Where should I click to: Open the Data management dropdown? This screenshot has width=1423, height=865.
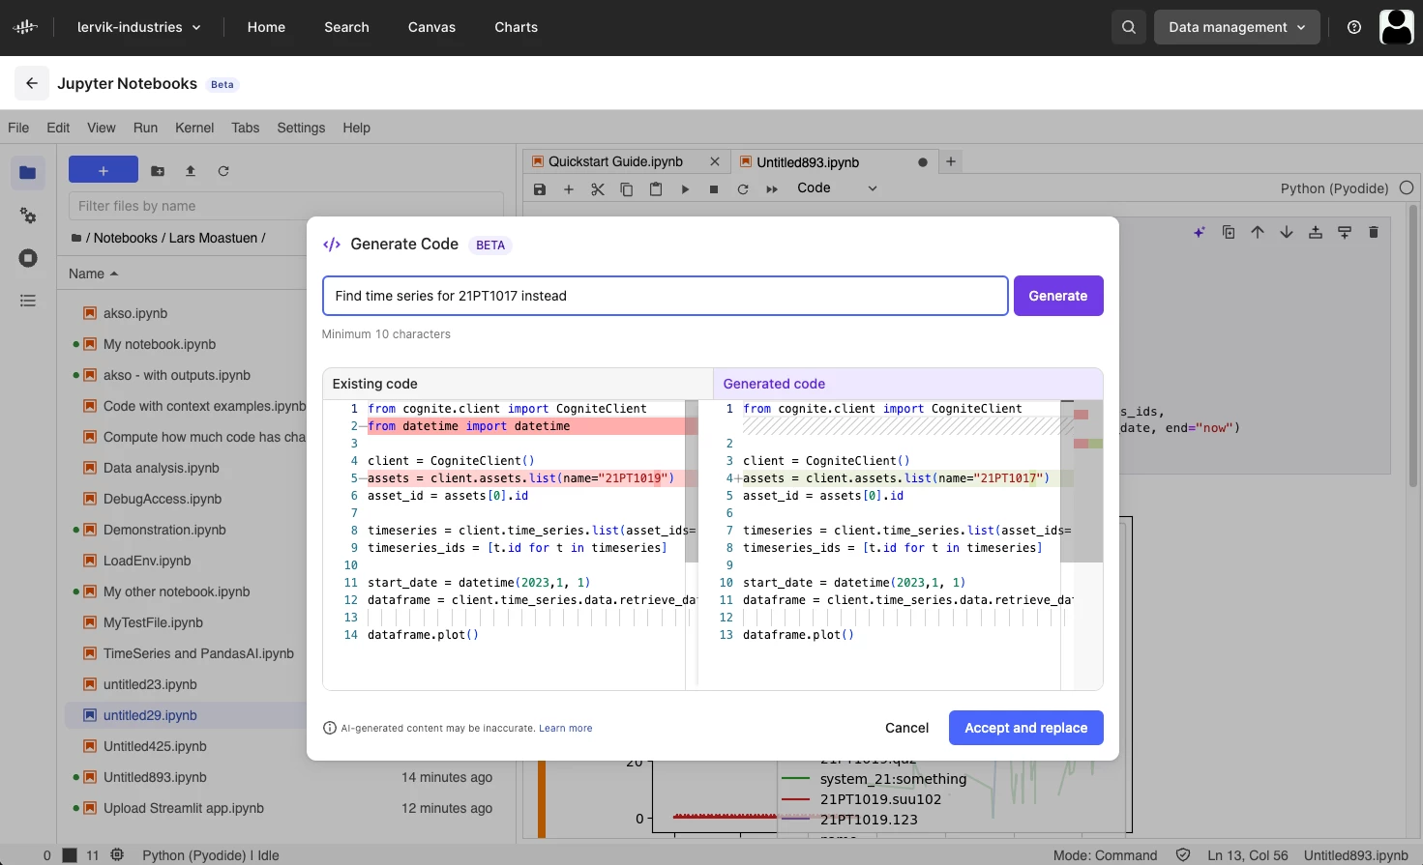[x=1236, y=27]
